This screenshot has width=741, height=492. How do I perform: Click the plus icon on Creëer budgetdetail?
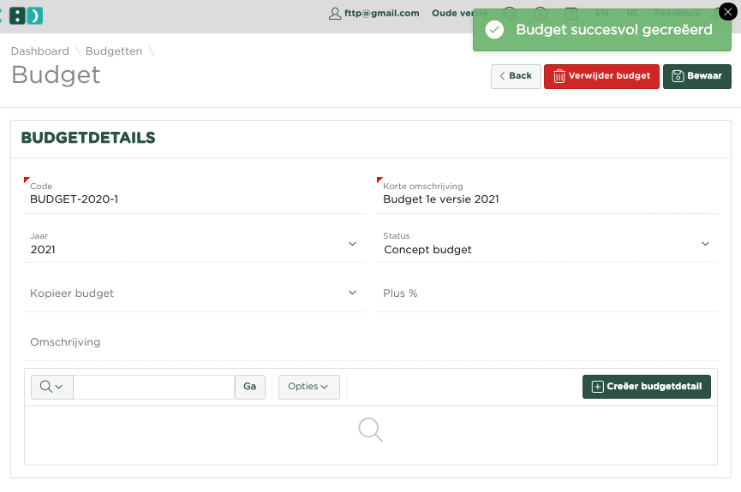597,387
